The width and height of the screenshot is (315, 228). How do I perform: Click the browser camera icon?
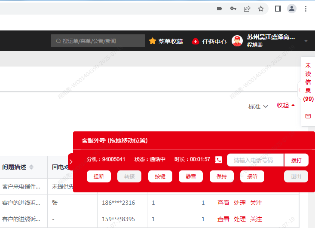pos(220,9)
